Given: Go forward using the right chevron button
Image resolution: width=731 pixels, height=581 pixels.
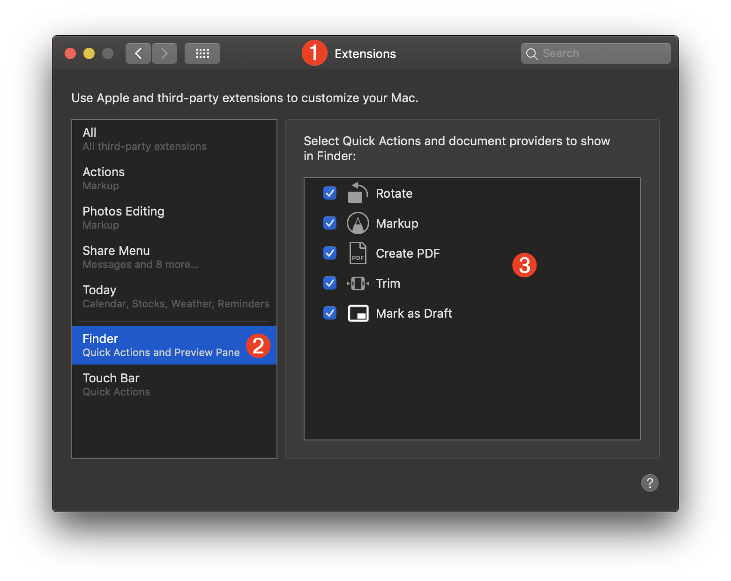Looking at the screenshot, I should click(x=164, y=53).
